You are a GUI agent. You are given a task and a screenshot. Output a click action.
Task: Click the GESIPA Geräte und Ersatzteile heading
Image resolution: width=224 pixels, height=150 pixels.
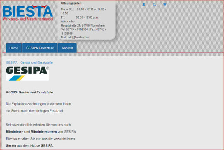pyautogui.click(x=29, y=92)
